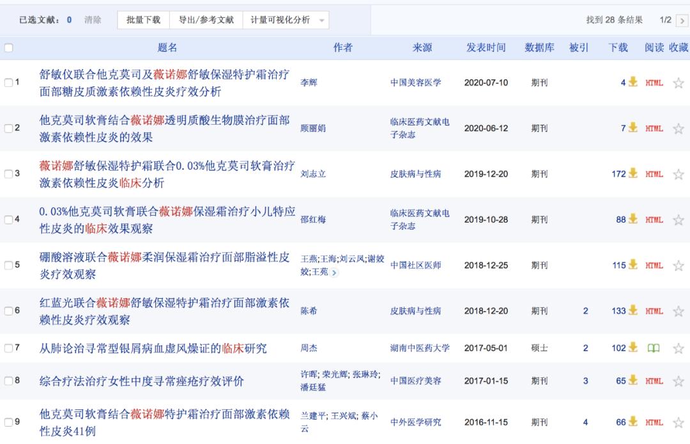Screen dimensions: 690x444
Task: Open HTML reading for result 2
Action: pyautogui.click(x=654, y=127)
